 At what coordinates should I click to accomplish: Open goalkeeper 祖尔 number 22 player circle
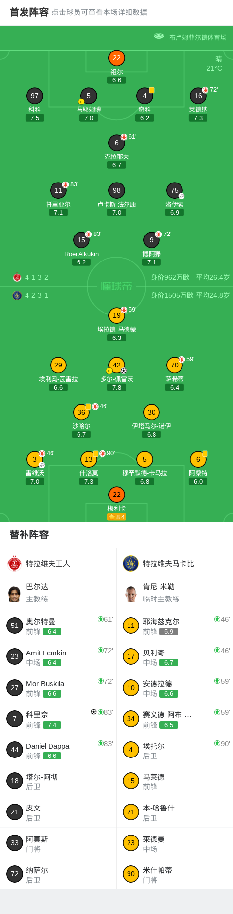click(117, 58)
